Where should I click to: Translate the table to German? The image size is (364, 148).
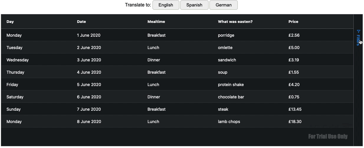224,5
